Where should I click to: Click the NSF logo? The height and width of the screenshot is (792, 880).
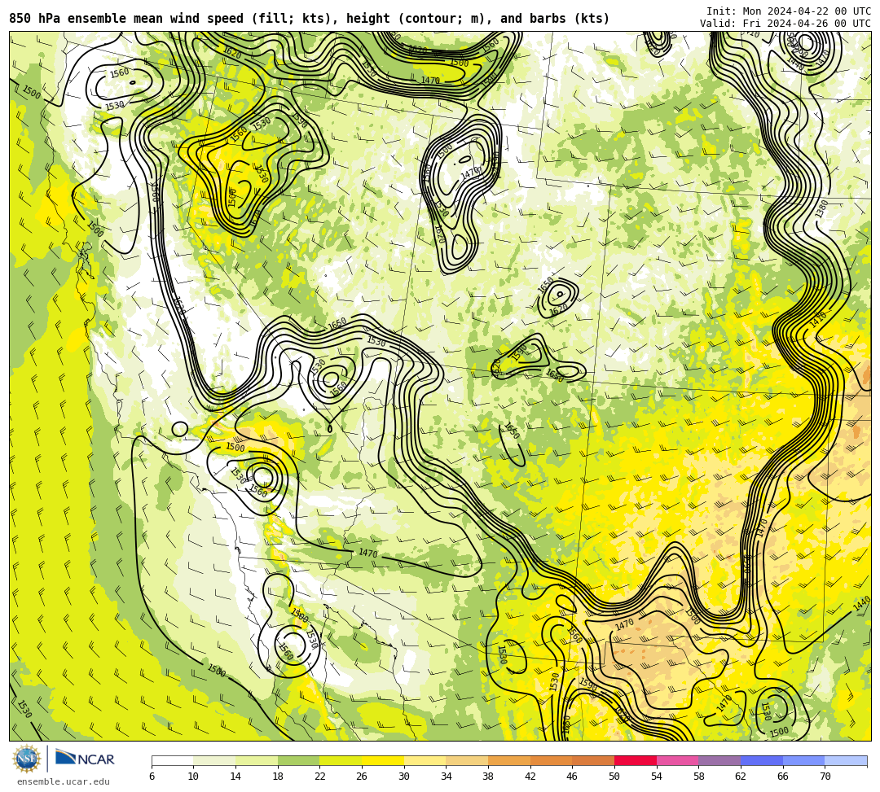(26, 759)
